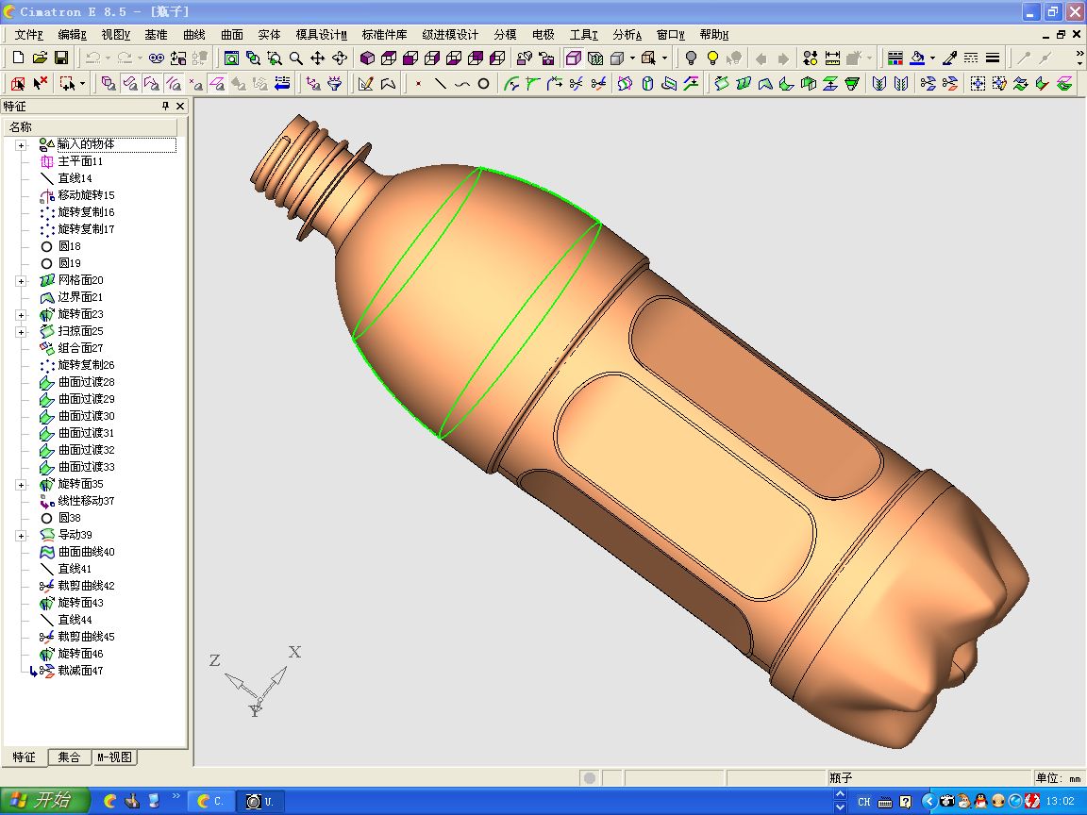Toggle the plane selection filter
Viewport: 1087px width, 815px height.
(x=218, y=84)
